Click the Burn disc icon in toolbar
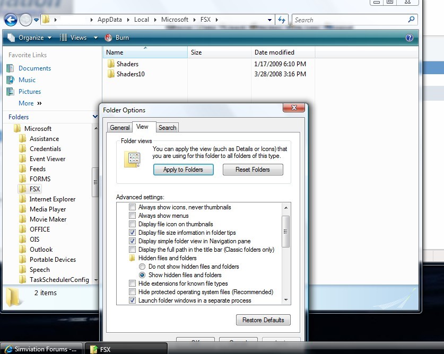Viewport: 444px width, 354px height. (x=109, y=38)
